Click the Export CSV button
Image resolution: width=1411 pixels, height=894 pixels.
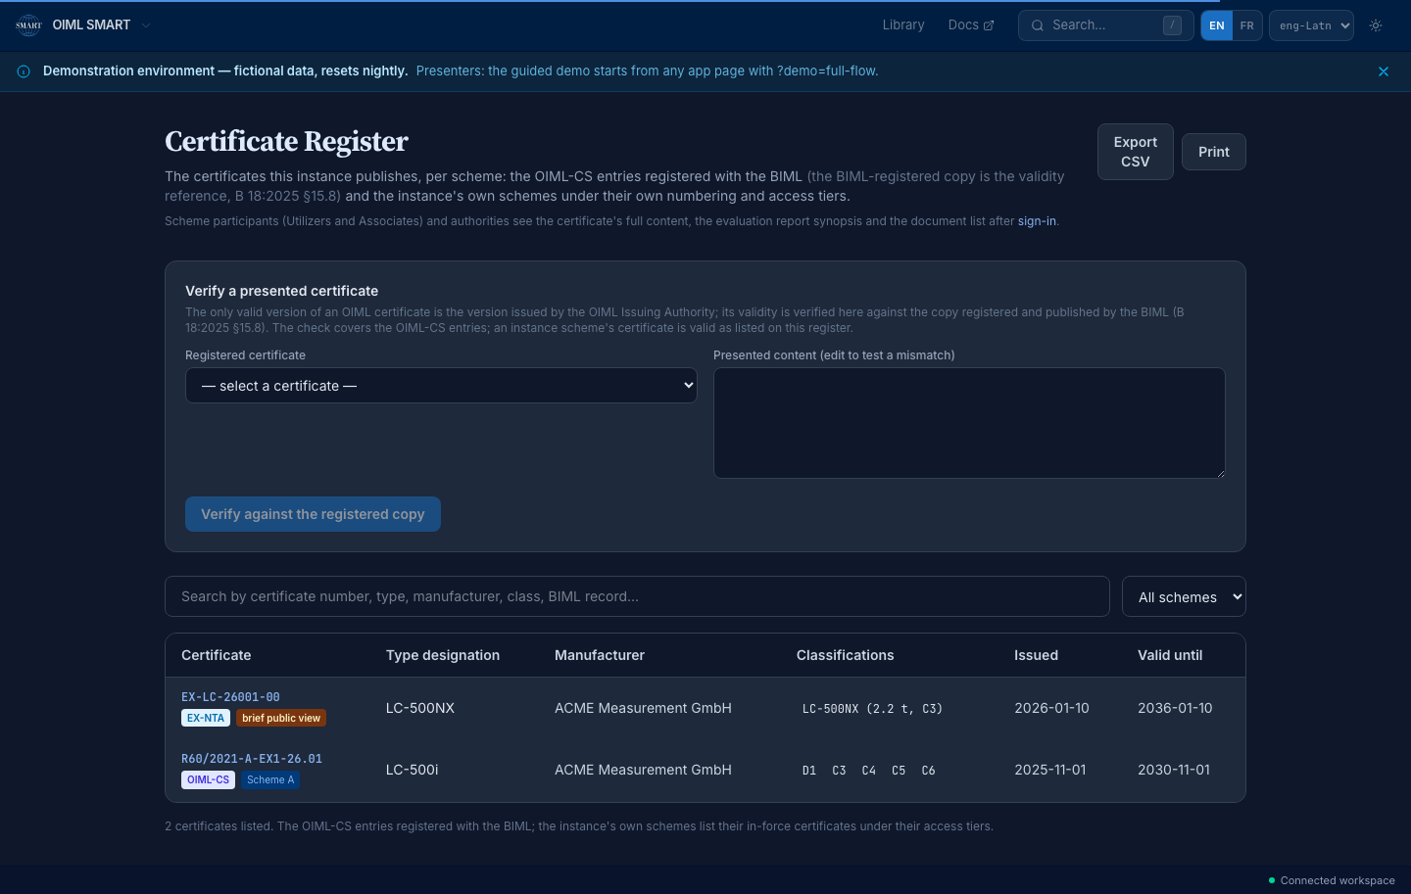(1136, 152)
